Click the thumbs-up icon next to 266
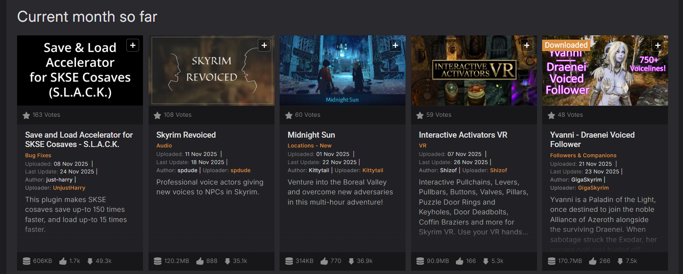Screen dimensions: 683x274 (593, 261)
